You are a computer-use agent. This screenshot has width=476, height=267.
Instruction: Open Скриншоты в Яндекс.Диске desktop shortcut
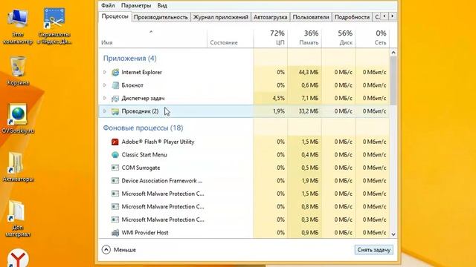click(x=54, y=27)
